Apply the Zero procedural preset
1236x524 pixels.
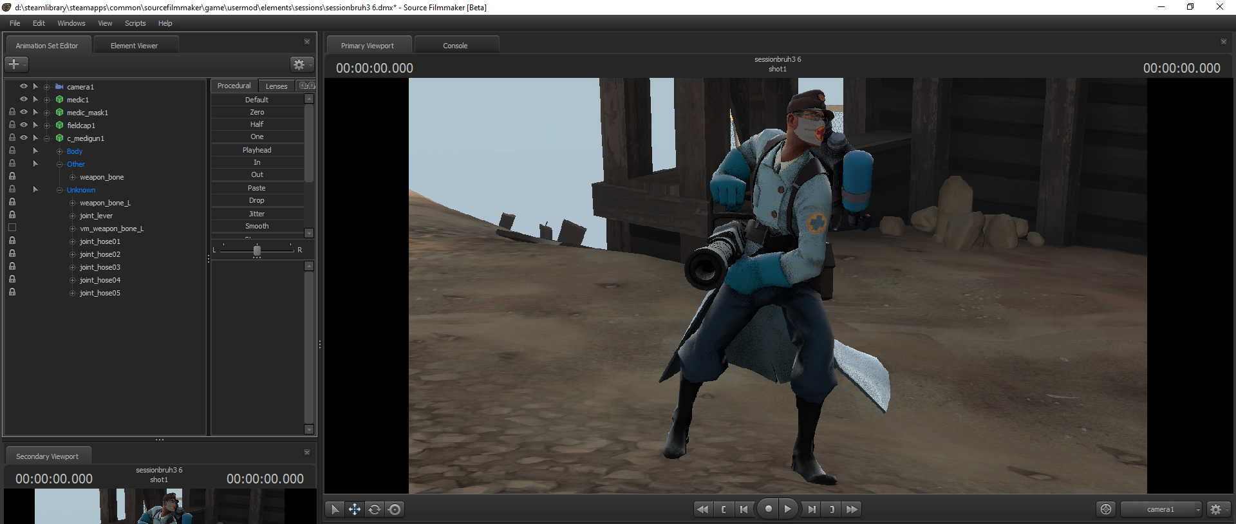click(257, 112)
